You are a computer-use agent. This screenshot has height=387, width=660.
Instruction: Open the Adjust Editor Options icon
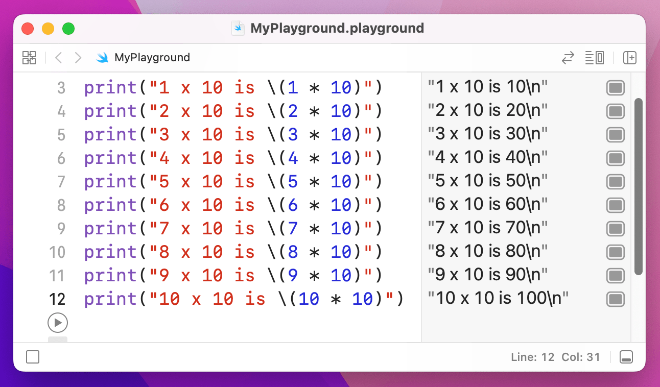[595, 58]
